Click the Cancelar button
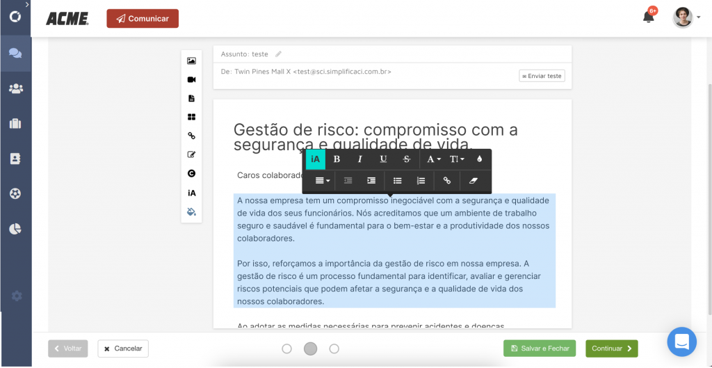The width and height of the screenshot is (712, 368). point(123,349)
